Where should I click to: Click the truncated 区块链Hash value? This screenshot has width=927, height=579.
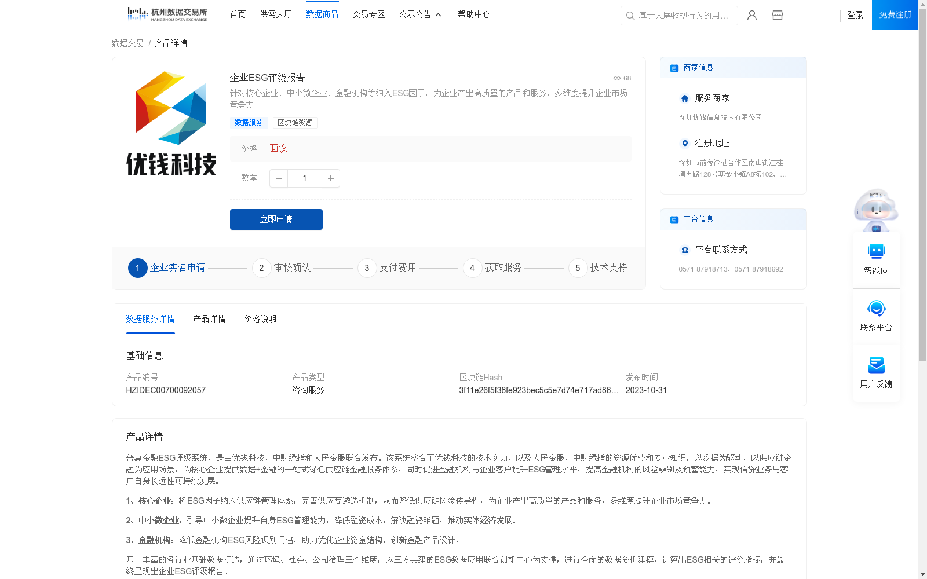click(x=539, y=390)
